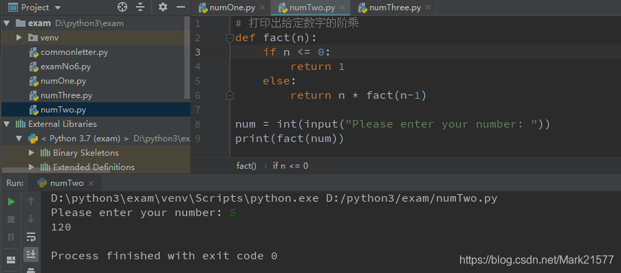Click the 'print(fact(num))' line
The image size is (621, 273).
pyautogui.click(x=290, y=139)
